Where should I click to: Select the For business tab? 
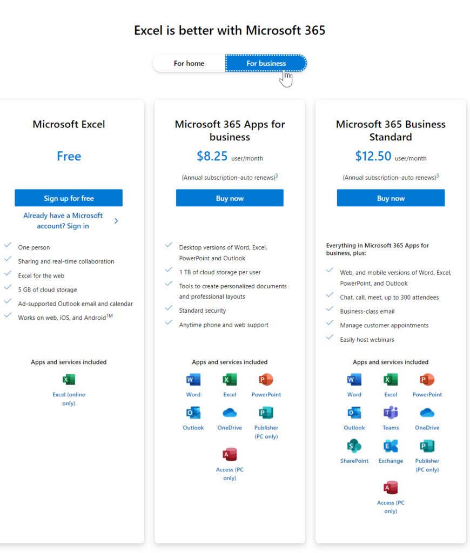point(266,64)
